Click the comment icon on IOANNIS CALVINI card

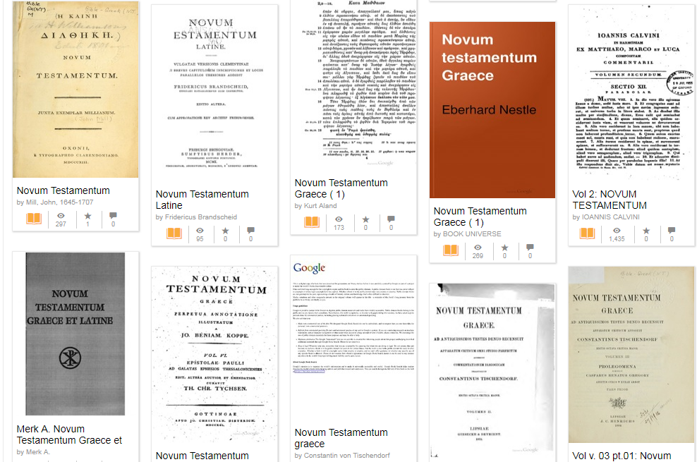(669, 231)
